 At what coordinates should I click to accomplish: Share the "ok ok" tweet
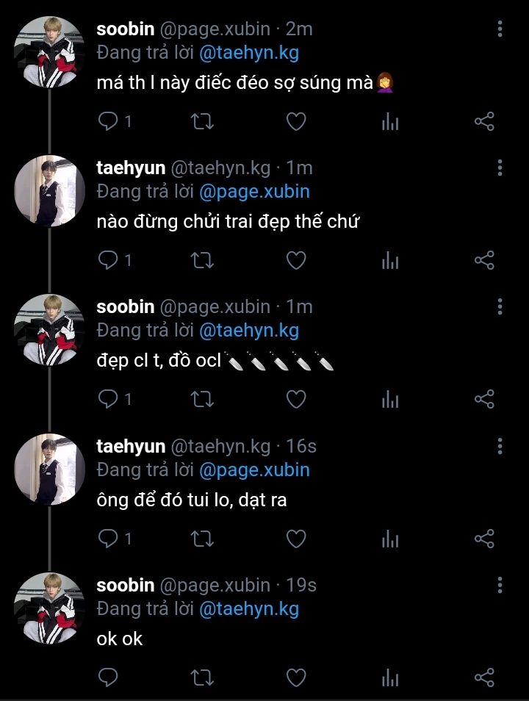pyautogui.click(x=484, y=677)
